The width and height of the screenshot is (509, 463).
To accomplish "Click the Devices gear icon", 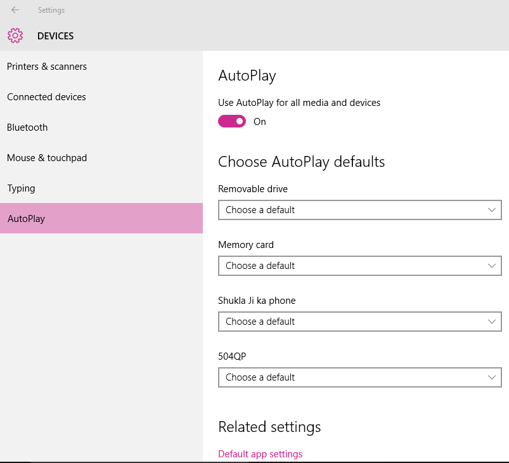I will pos(15,36).
